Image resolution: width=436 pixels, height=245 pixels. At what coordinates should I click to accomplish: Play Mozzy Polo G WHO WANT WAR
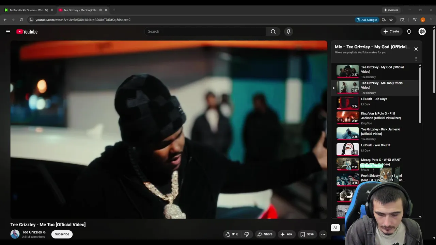pyautogui.click(x=375, y=164)
